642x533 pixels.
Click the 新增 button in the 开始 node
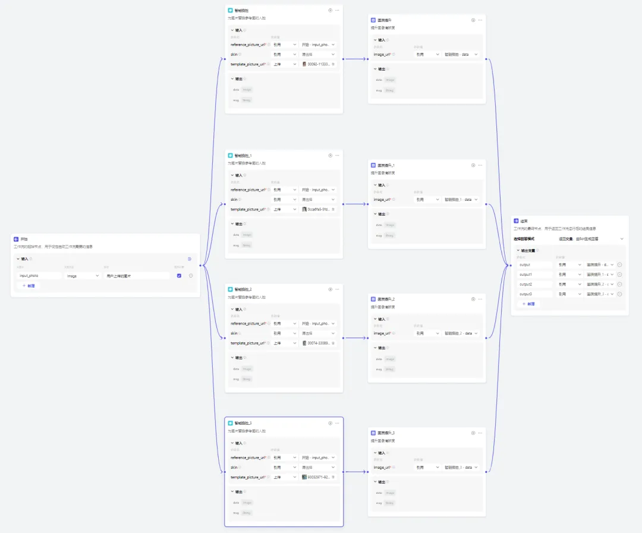pos(29,286)
